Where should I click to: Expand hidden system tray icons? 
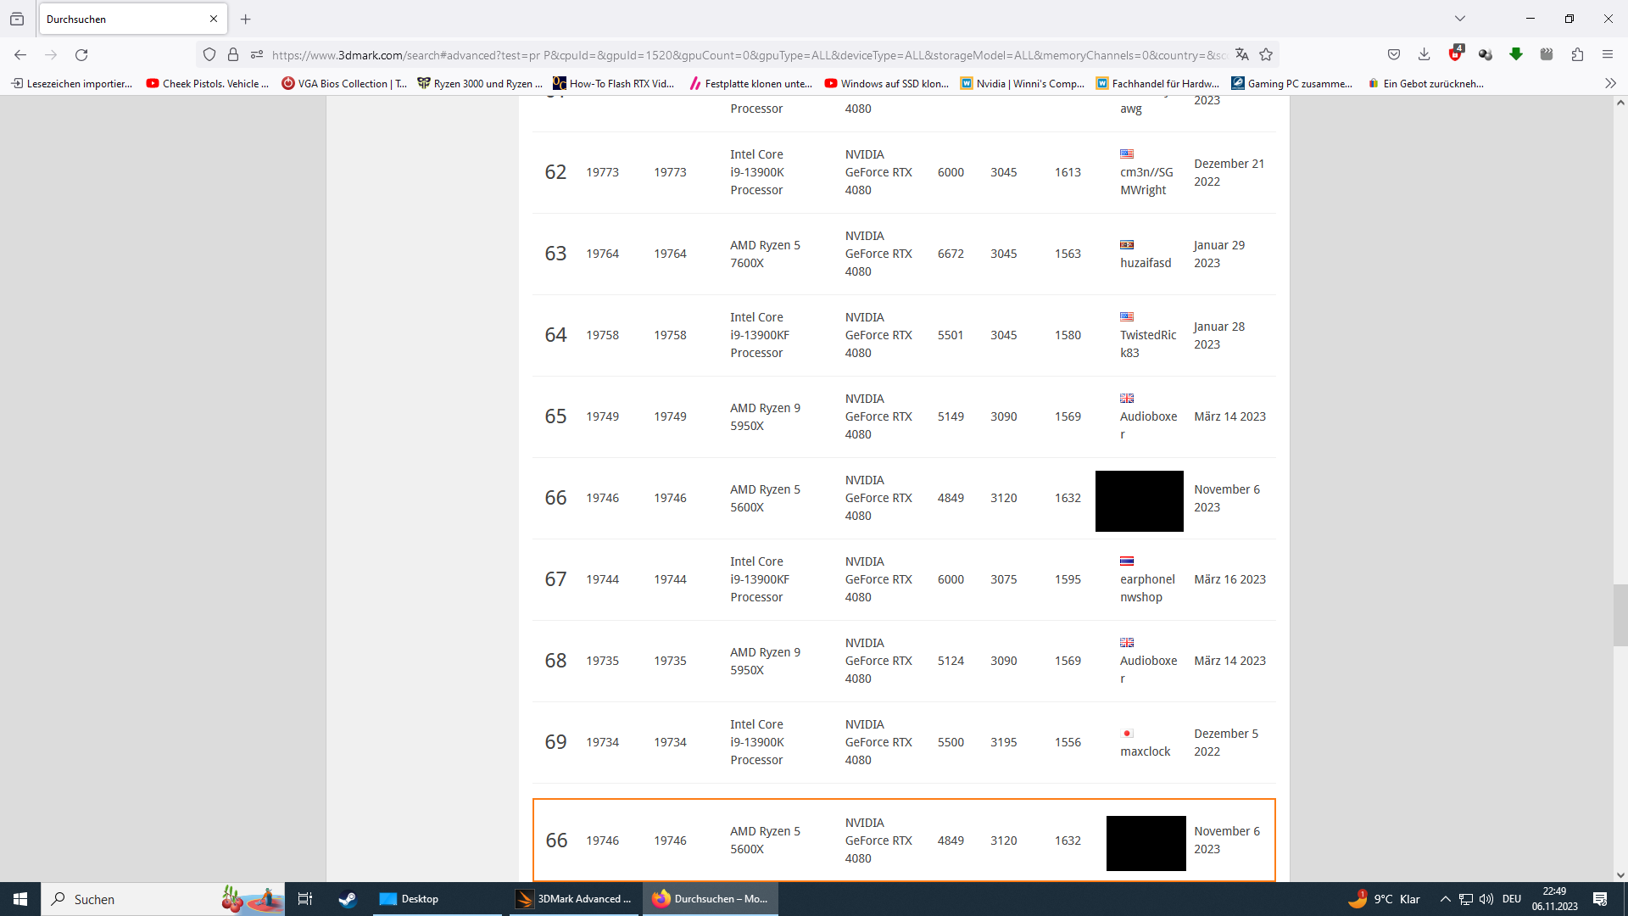click(1445, 899)
